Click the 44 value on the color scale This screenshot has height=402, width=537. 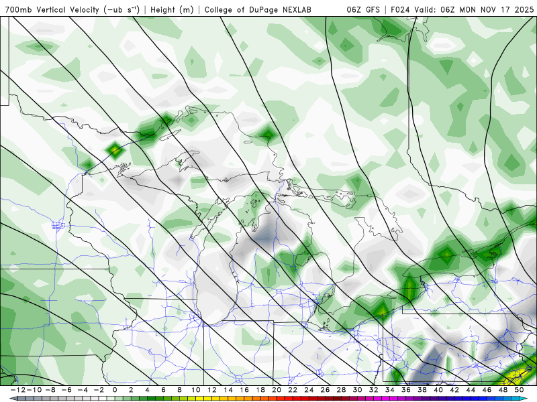471,390
